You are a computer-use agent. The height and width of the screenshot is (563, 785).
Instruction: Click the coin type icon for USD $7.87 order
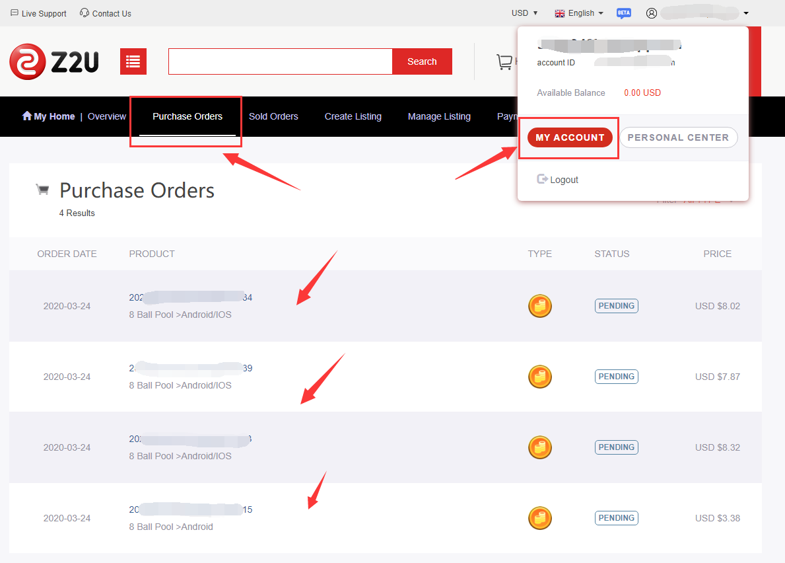click(x=539, y=377)
